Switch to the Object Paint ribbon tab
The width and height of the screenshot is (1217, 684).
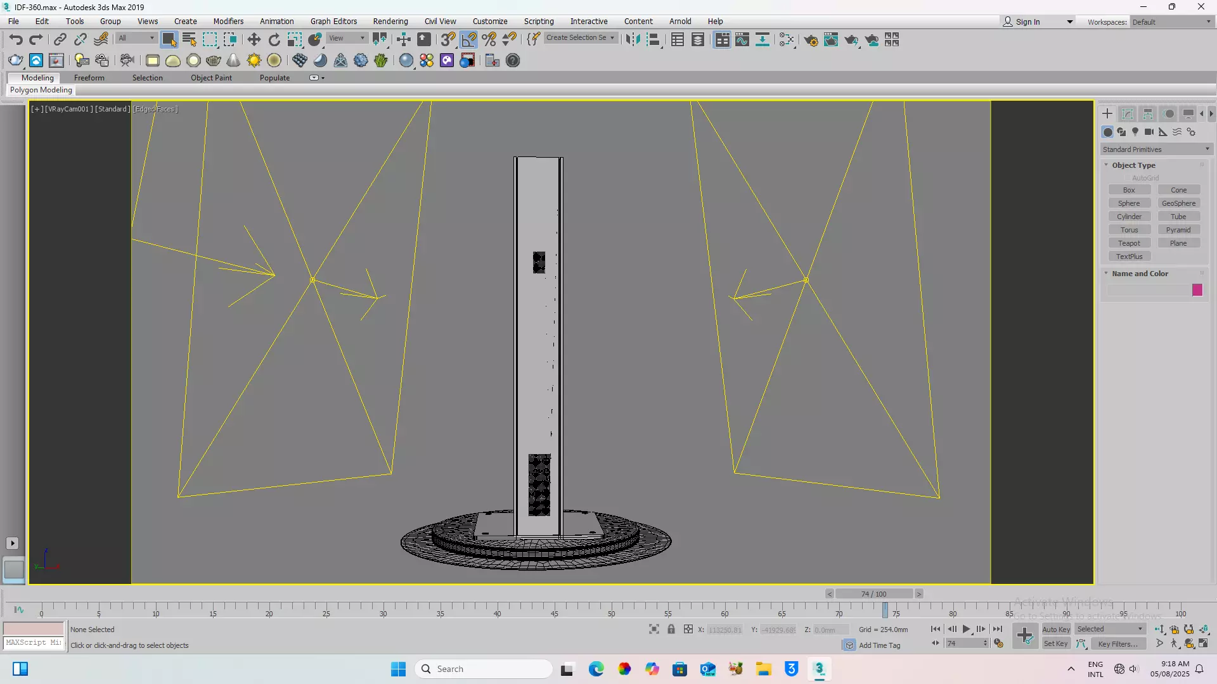tap(211, 78)
